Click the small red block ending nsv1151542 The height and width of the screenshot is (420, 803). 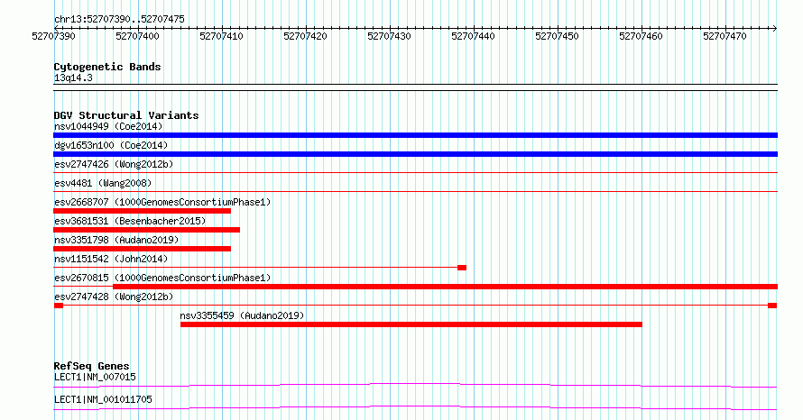(462, 268)
